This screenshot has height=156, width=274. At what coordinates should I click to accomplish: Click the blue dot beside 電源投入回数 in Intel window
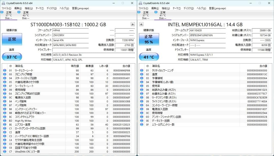coord(142,109)
